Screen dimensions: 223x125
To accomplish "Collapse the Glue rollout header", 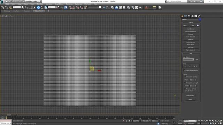I will 191,53.
